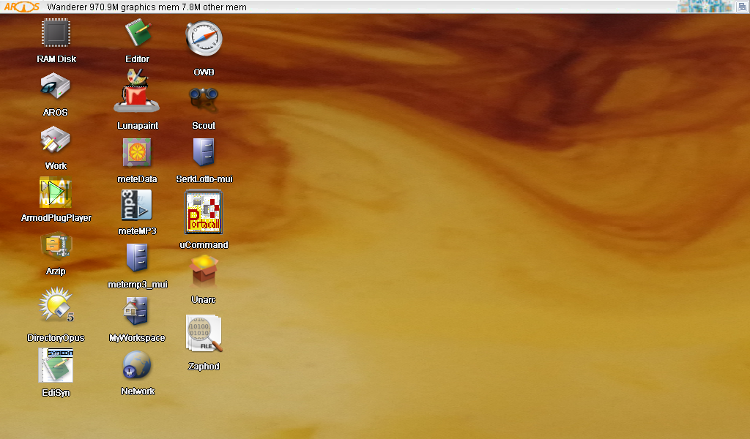Open the Unarc box icon
The width and height of the screenshot is (750, 439).
click(x=204, y=271)
